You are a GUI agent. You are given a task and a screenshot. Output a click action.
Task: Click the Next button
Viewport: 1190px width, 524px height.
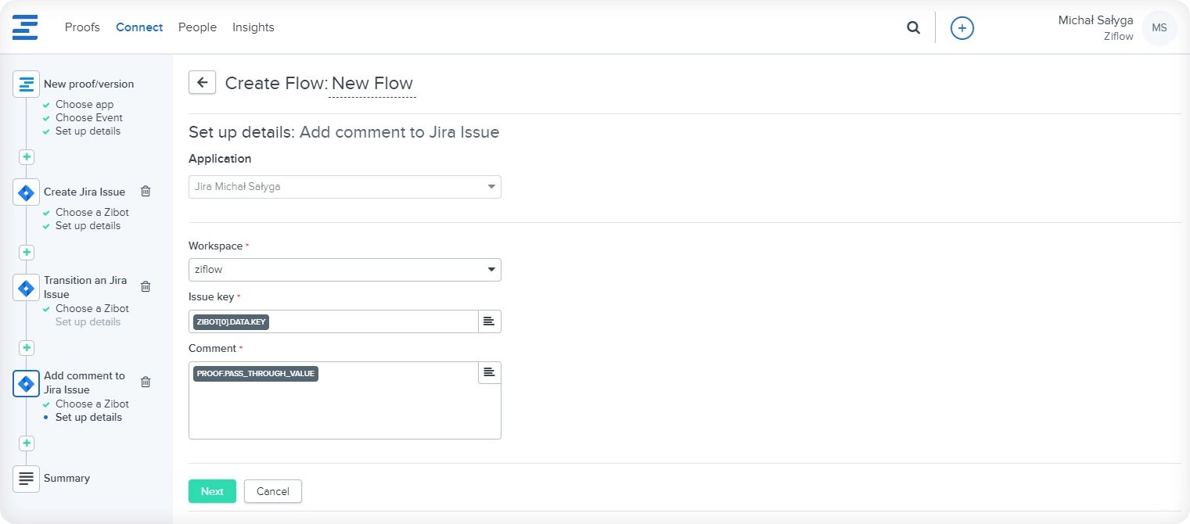pos(211,491)
